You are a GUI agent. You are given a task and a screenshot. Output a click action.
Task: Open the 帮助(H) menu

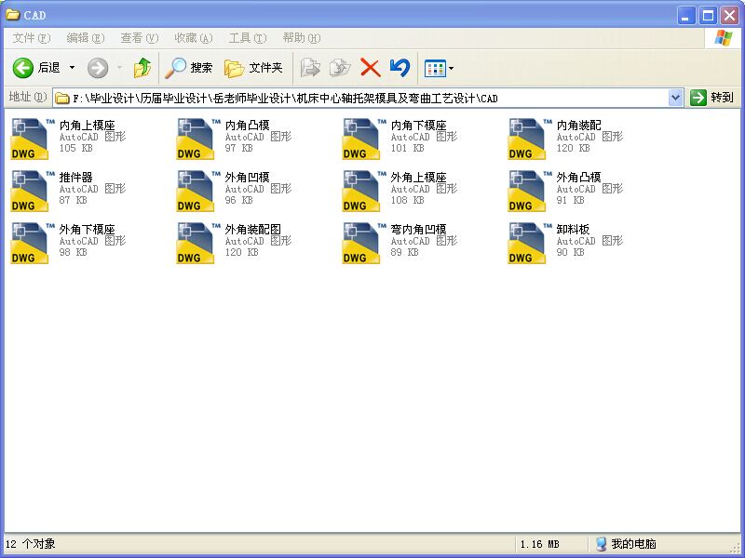click(302, 38)
